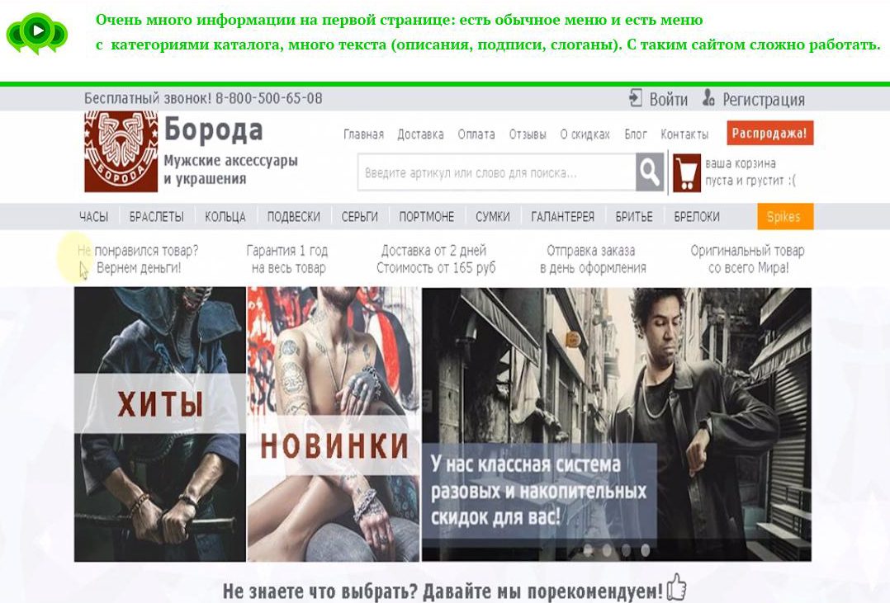Screen dimensions: 890x603
Task: Click the green play bubbles logo
Action: [x=37, y=33]
